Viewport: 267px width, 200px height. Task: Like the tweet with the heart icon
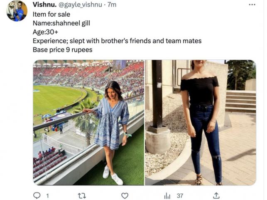click(x=125, y=195)
